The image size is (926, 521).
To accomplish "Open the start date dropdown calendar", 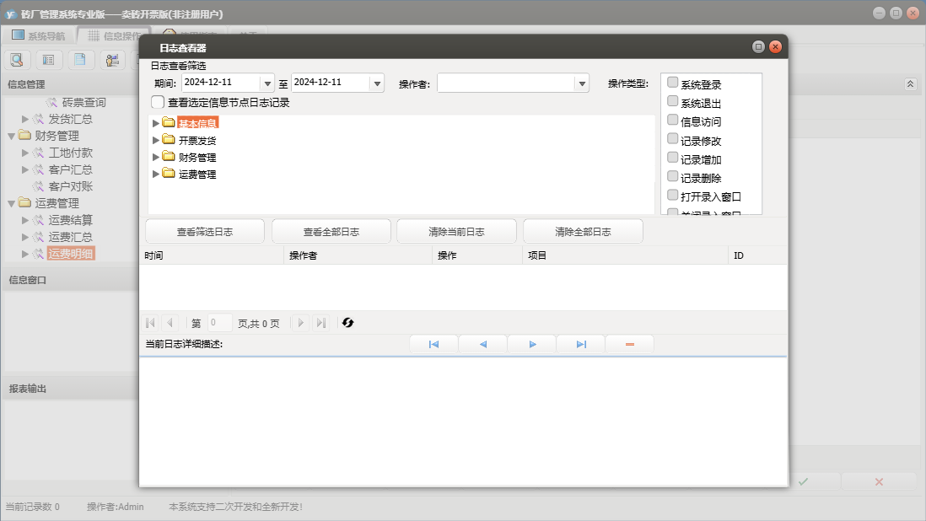I will 268,83.
